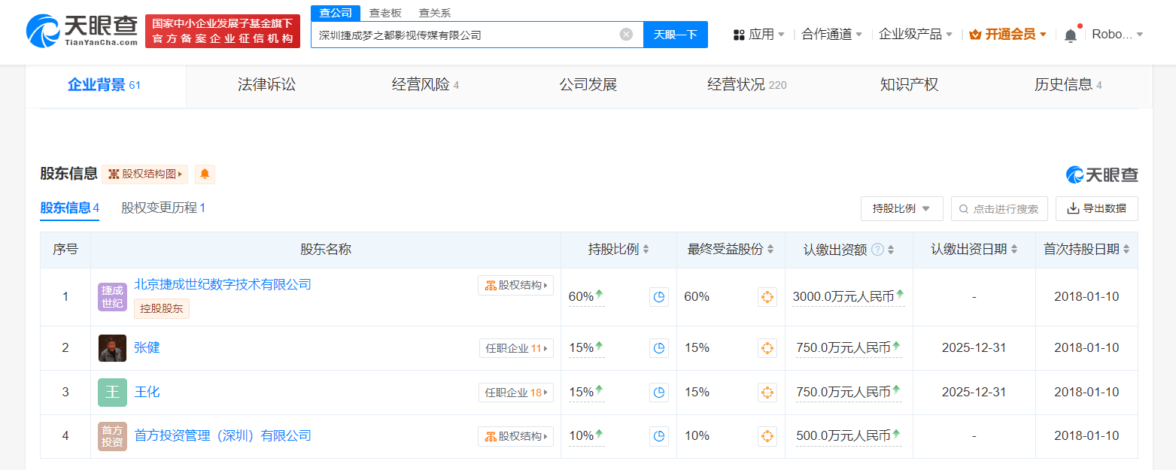Open the 历史信息 tab

coord(1068,85)
